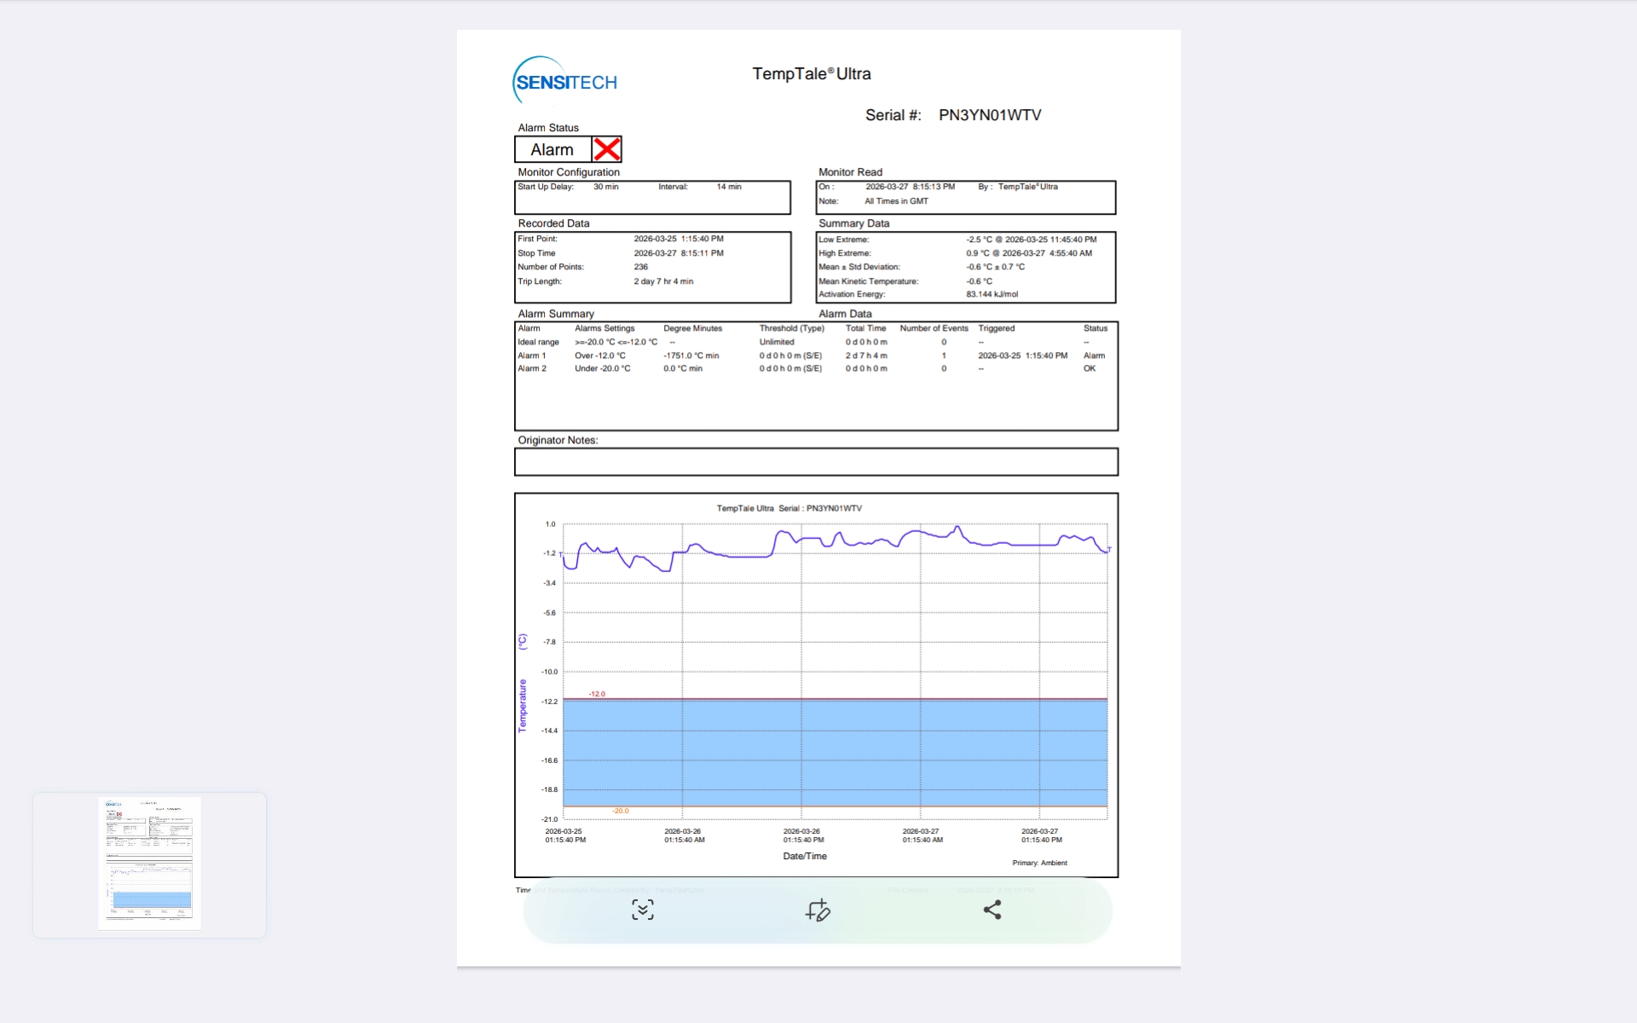
Task: Click the Sensitech logo
Action: pos(564,81)
